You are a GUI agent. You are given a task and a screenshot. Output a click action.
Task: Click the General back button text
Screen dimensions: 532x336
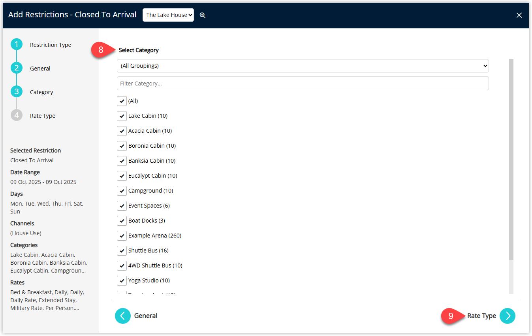[146, 316]
